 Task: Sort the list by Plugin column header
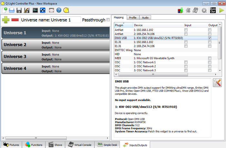[123, 25]
